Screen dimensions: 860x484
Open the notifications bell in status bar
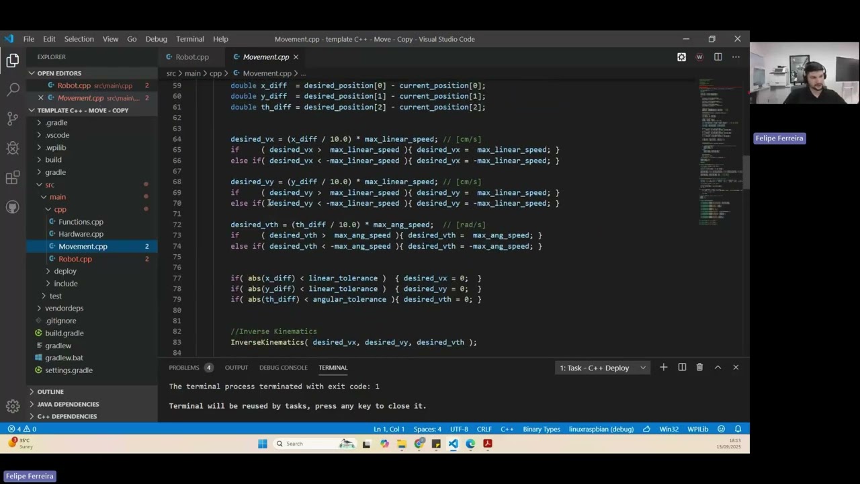point(738,429)
